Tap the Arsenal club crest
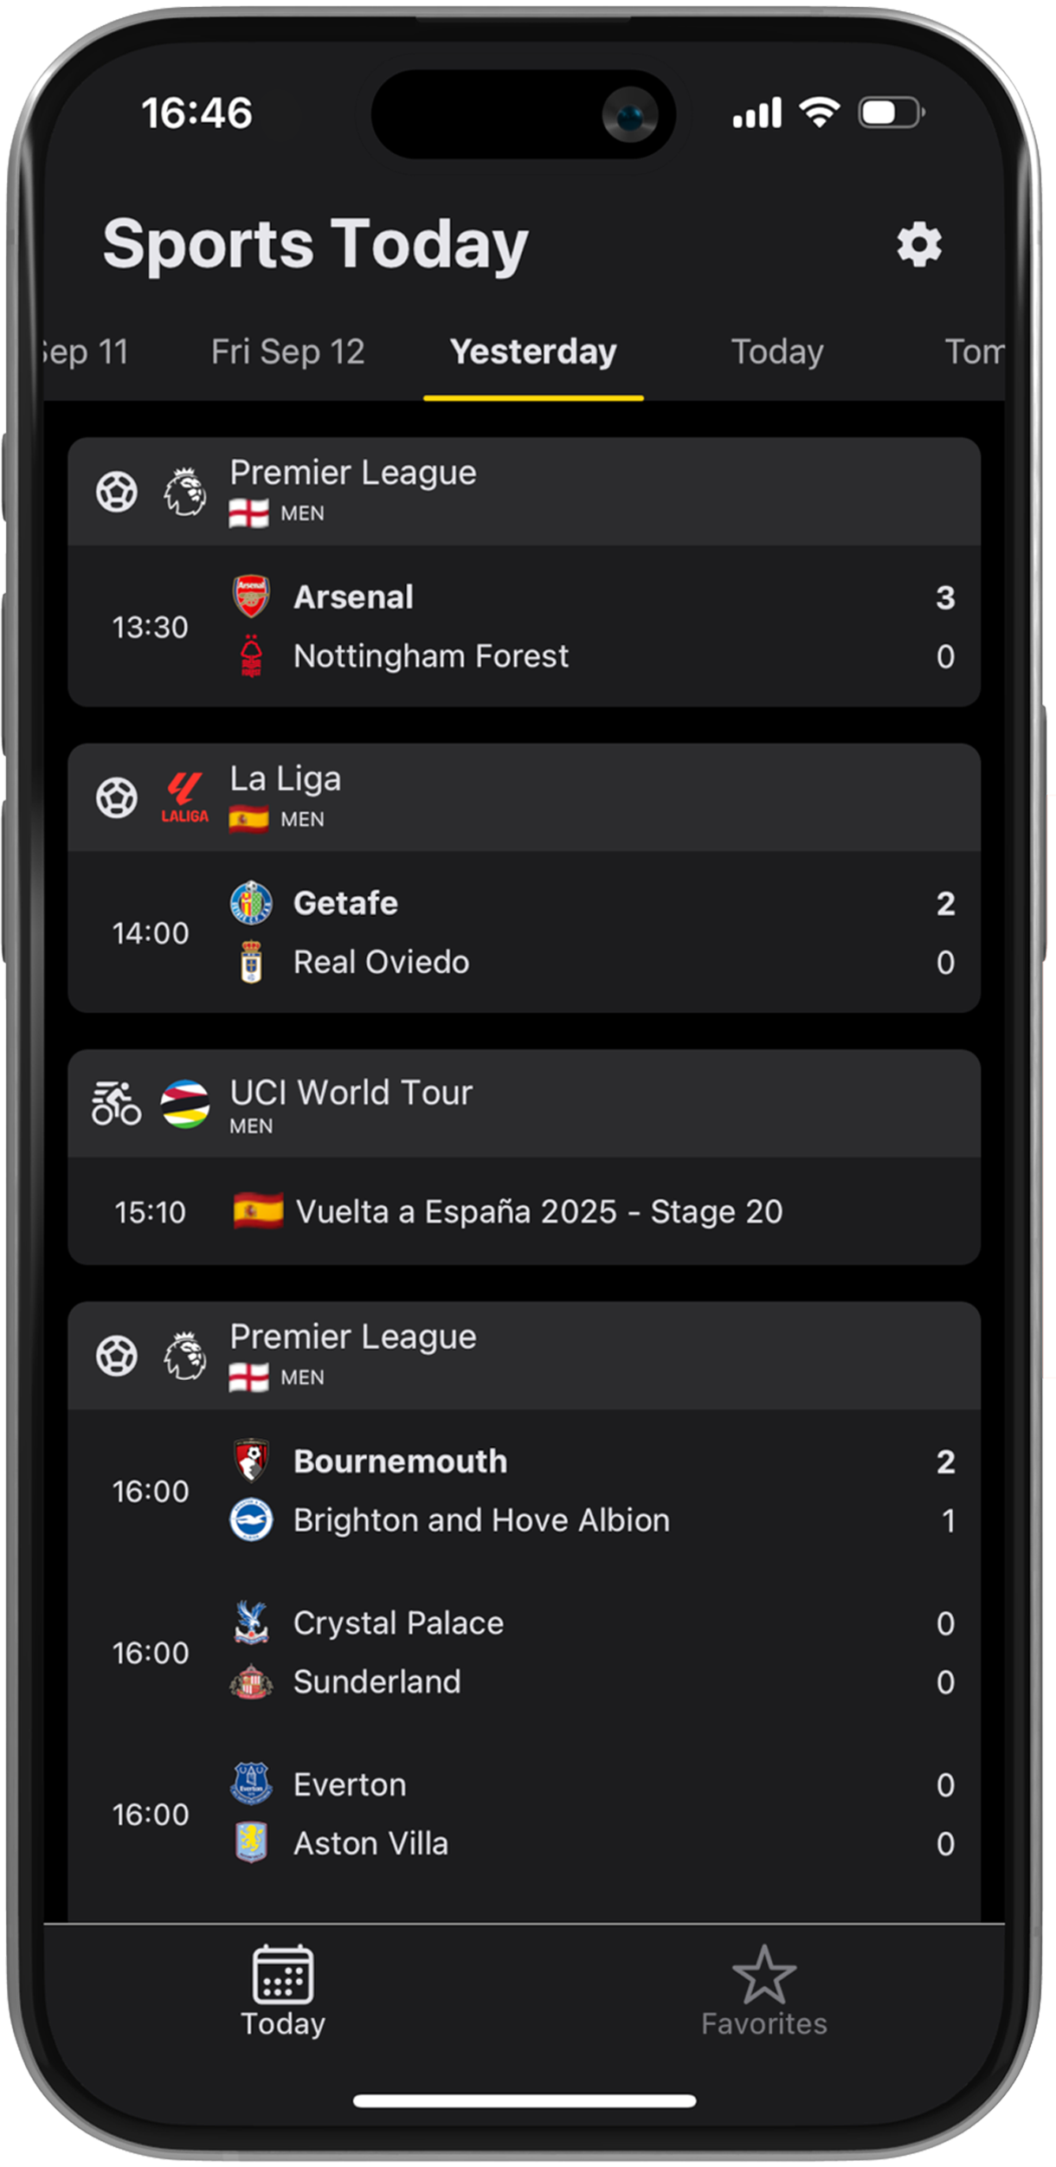Viewport: 1056px width, 2167px height. [251, 597]
